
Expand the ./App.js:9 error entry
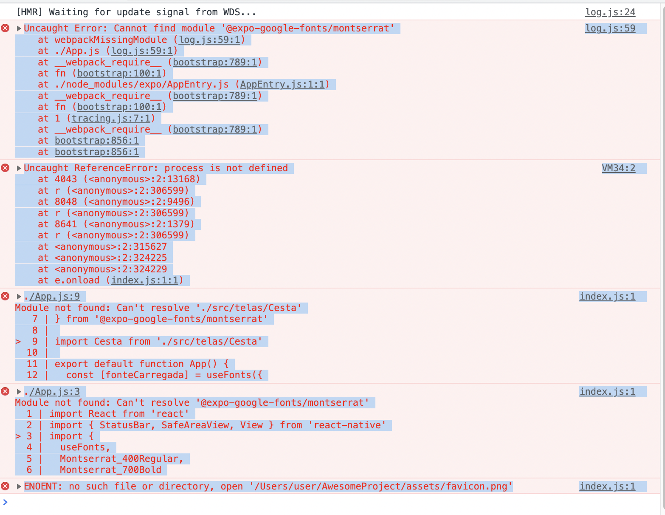pyautogui.click(x=19, y=297)
